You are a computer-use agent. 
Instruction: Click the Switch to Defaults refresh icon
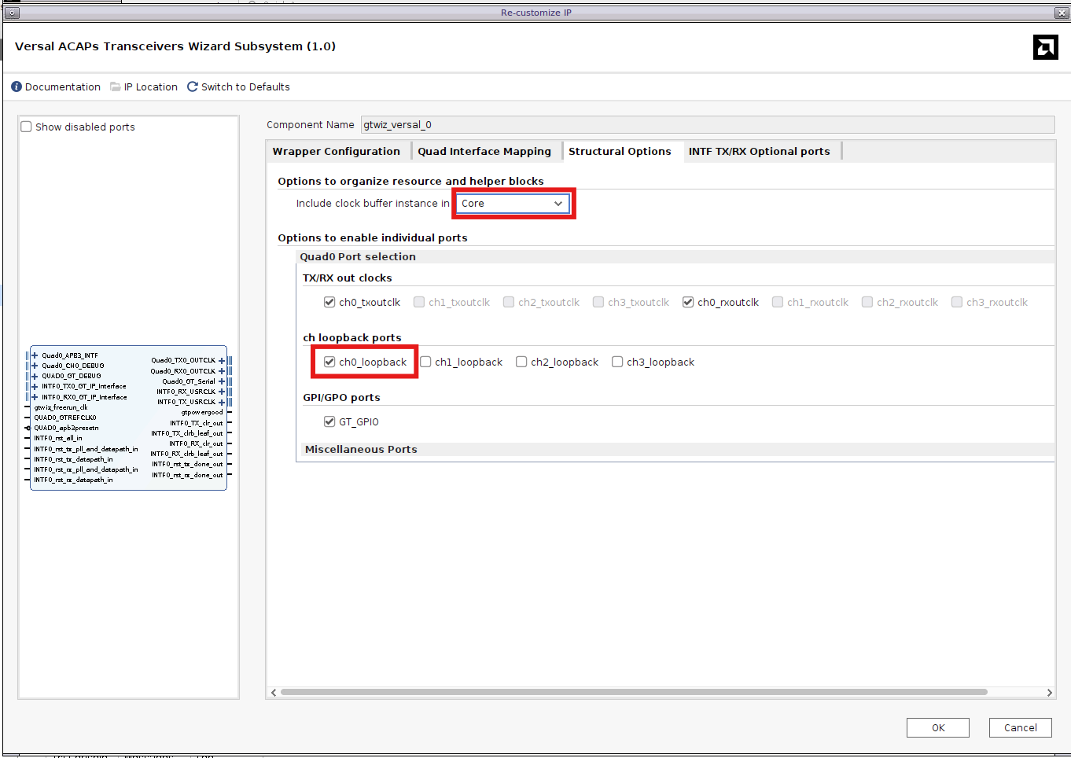pos(193,87)
